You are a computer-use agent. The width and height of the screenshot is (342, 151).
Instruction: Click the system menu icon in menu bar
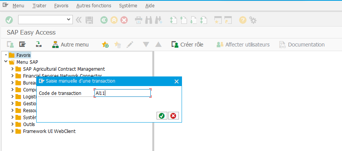coord(5,5)
